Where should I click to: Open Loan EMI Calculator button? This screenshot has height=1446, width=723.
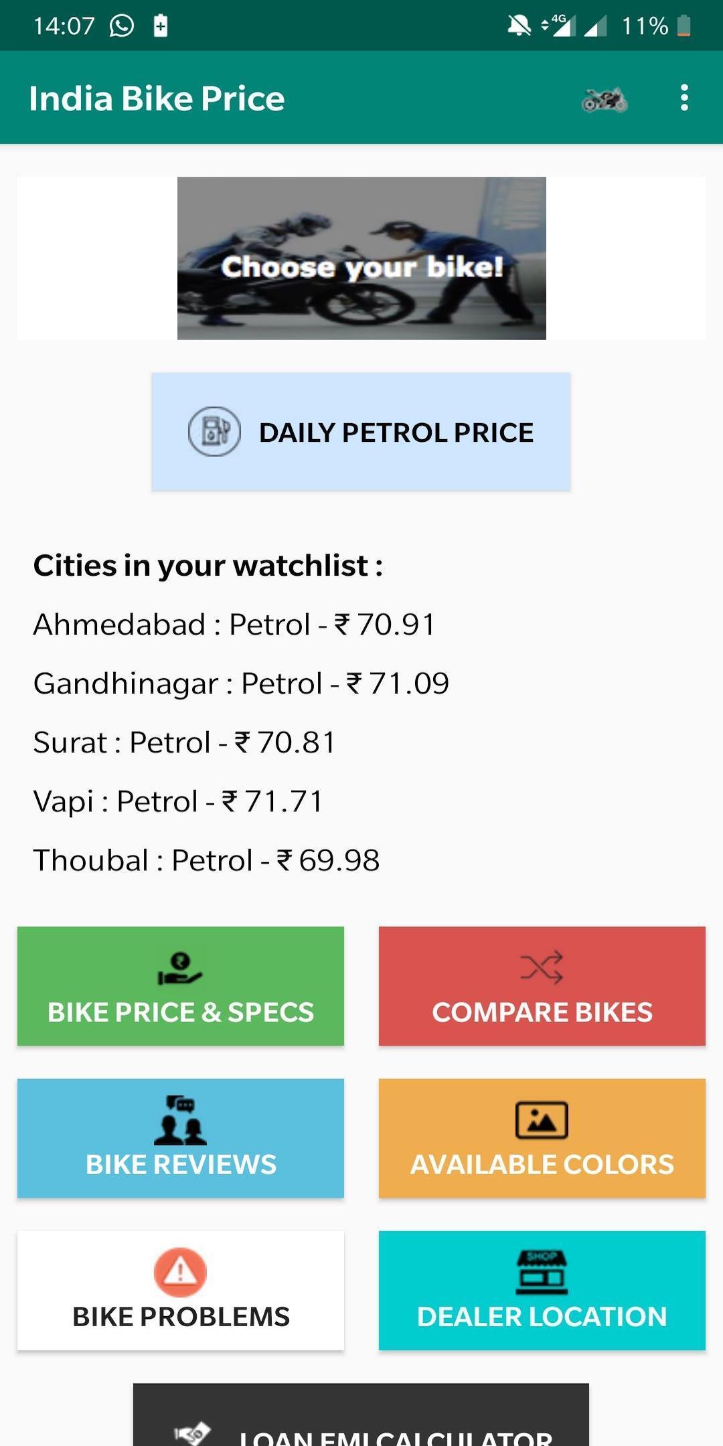pyautogui.click(x=361, y=1415)
